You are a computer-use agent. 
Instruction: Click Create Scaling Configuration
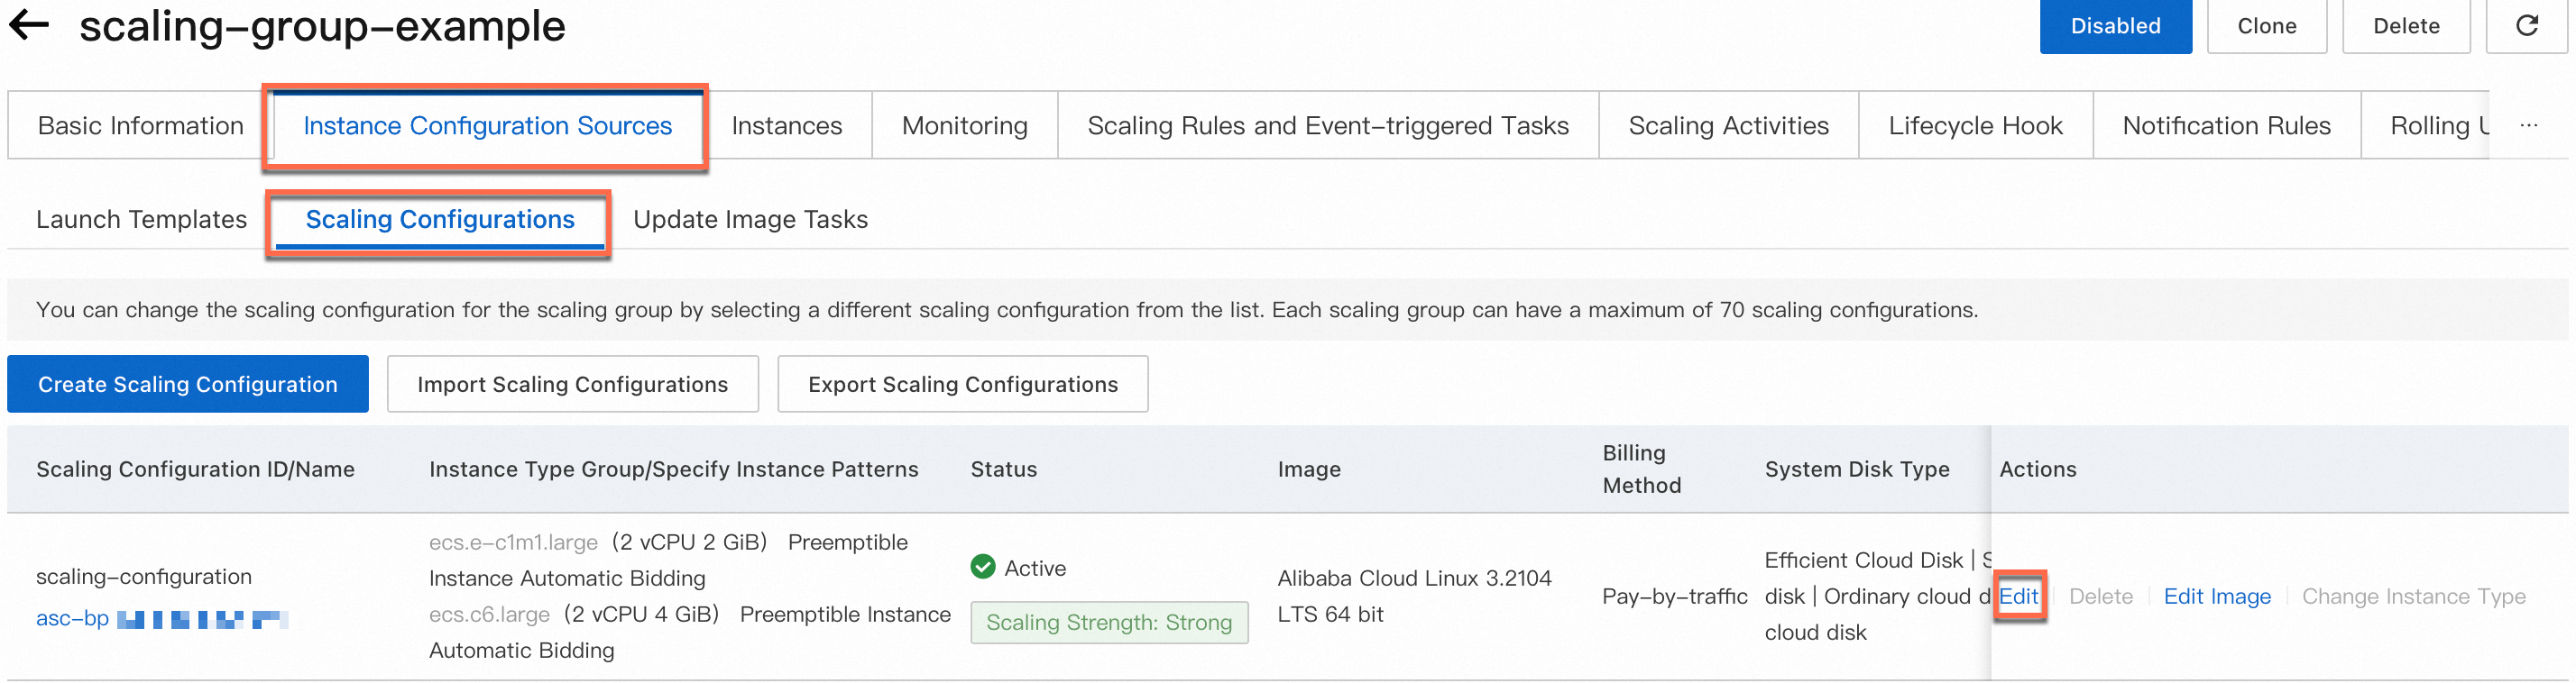tap(188, 385)
